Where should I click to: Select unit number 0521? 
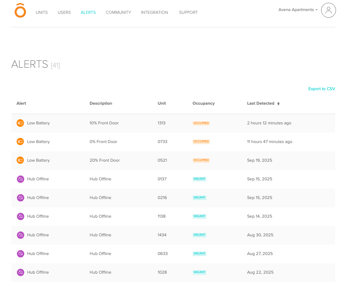coord(162,160)
